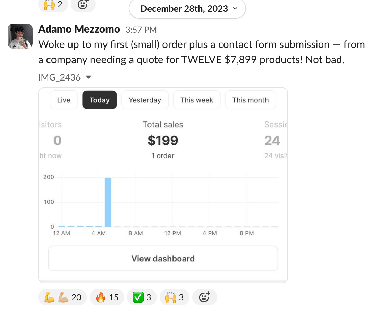Toggle the green checkmark reaction

pos(141,297)
